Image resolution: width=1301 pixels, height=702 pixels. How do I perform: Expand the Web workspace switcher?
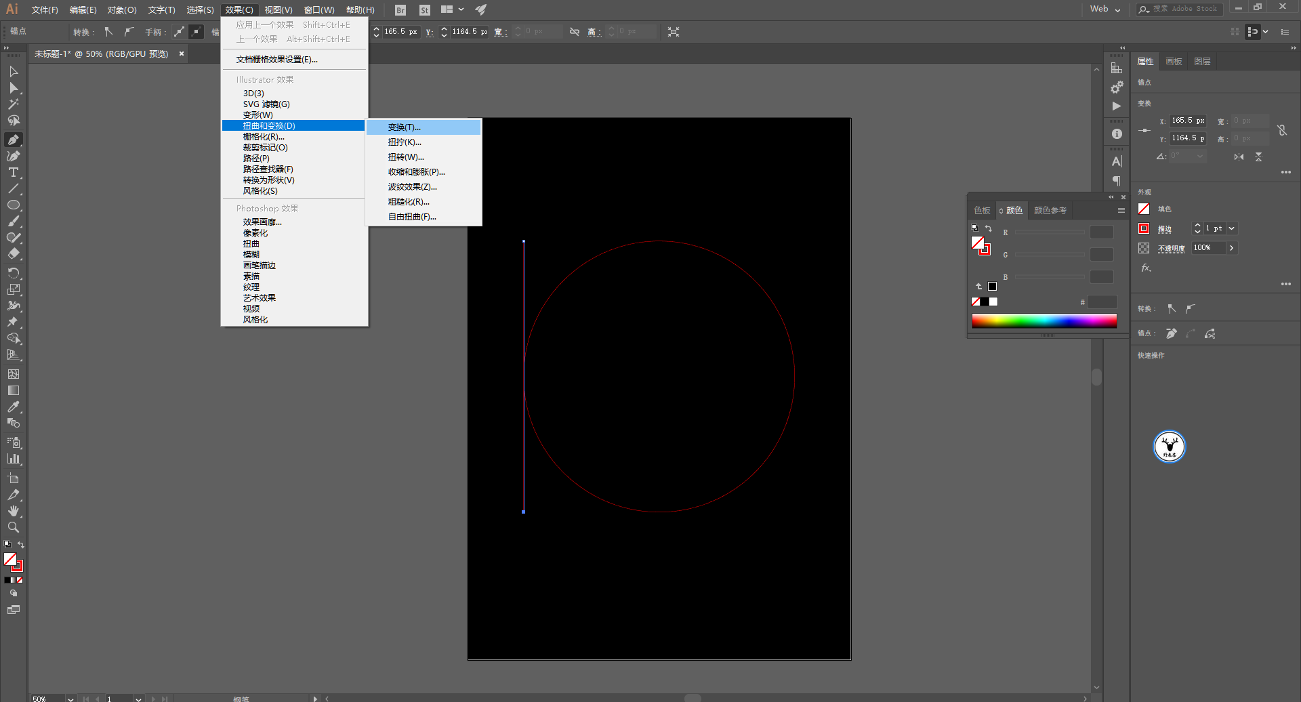[x=1105, y=9]
